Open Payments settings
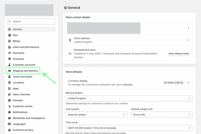Screen dimensions: 201x134 pyautogui.click(x=31, y=53)
